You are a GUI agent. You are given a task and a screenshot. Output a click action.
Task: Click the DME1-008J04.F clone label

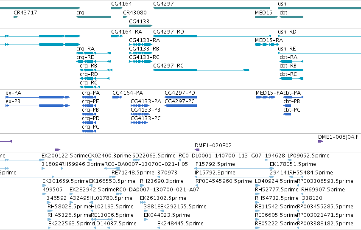(x=338, y=137)
